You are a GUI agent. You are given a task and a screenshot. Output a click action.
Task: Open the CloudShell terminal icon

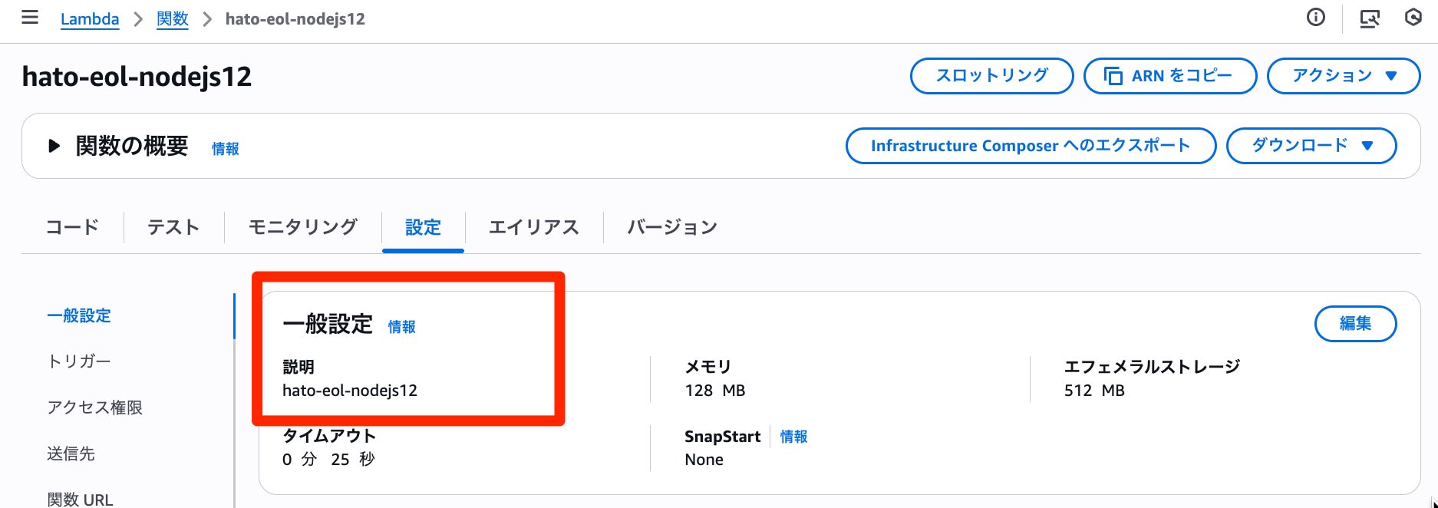click(x=1370, y=18)
